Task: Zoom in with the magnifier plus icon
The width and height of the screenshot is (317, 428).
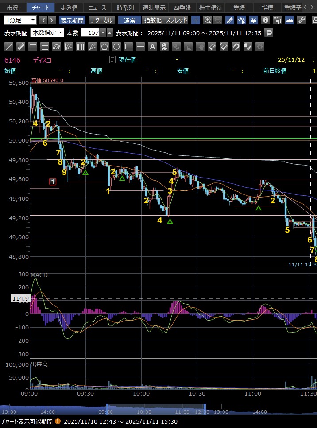Action: pos(208,20)
